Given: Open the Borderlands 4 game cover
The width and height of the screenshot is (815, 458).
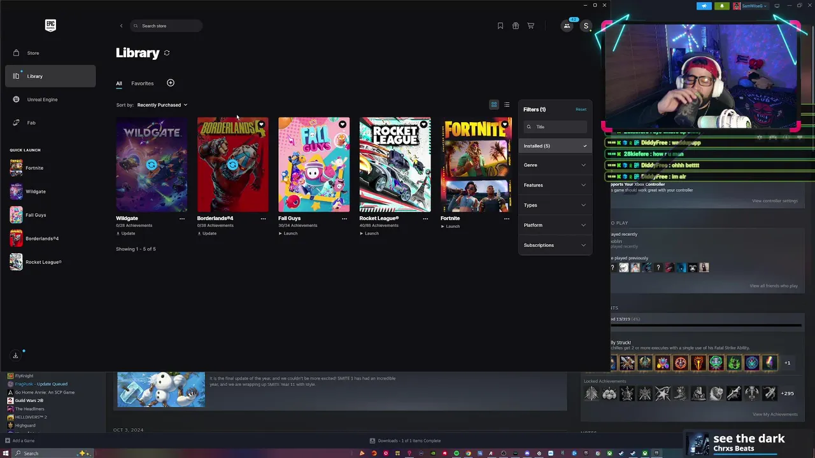Looking at the screenshot, I should coord(232,164).
